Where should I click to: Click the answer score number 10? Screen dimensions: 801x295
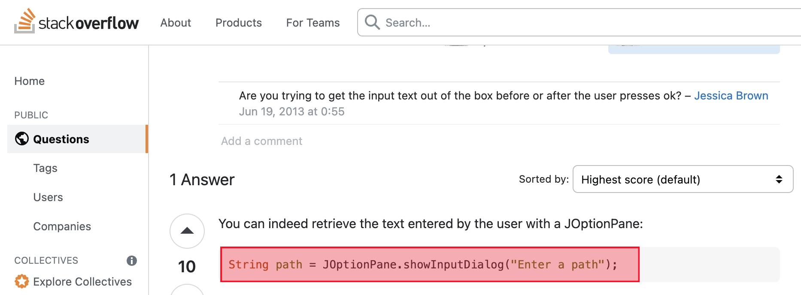tap(187, 267)
